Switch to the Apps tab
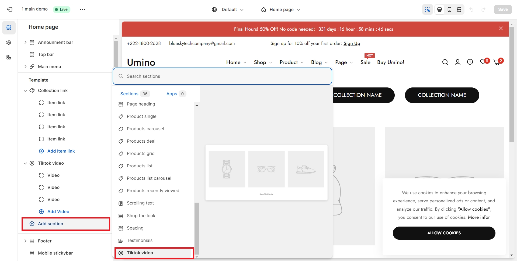 point(172,94)
